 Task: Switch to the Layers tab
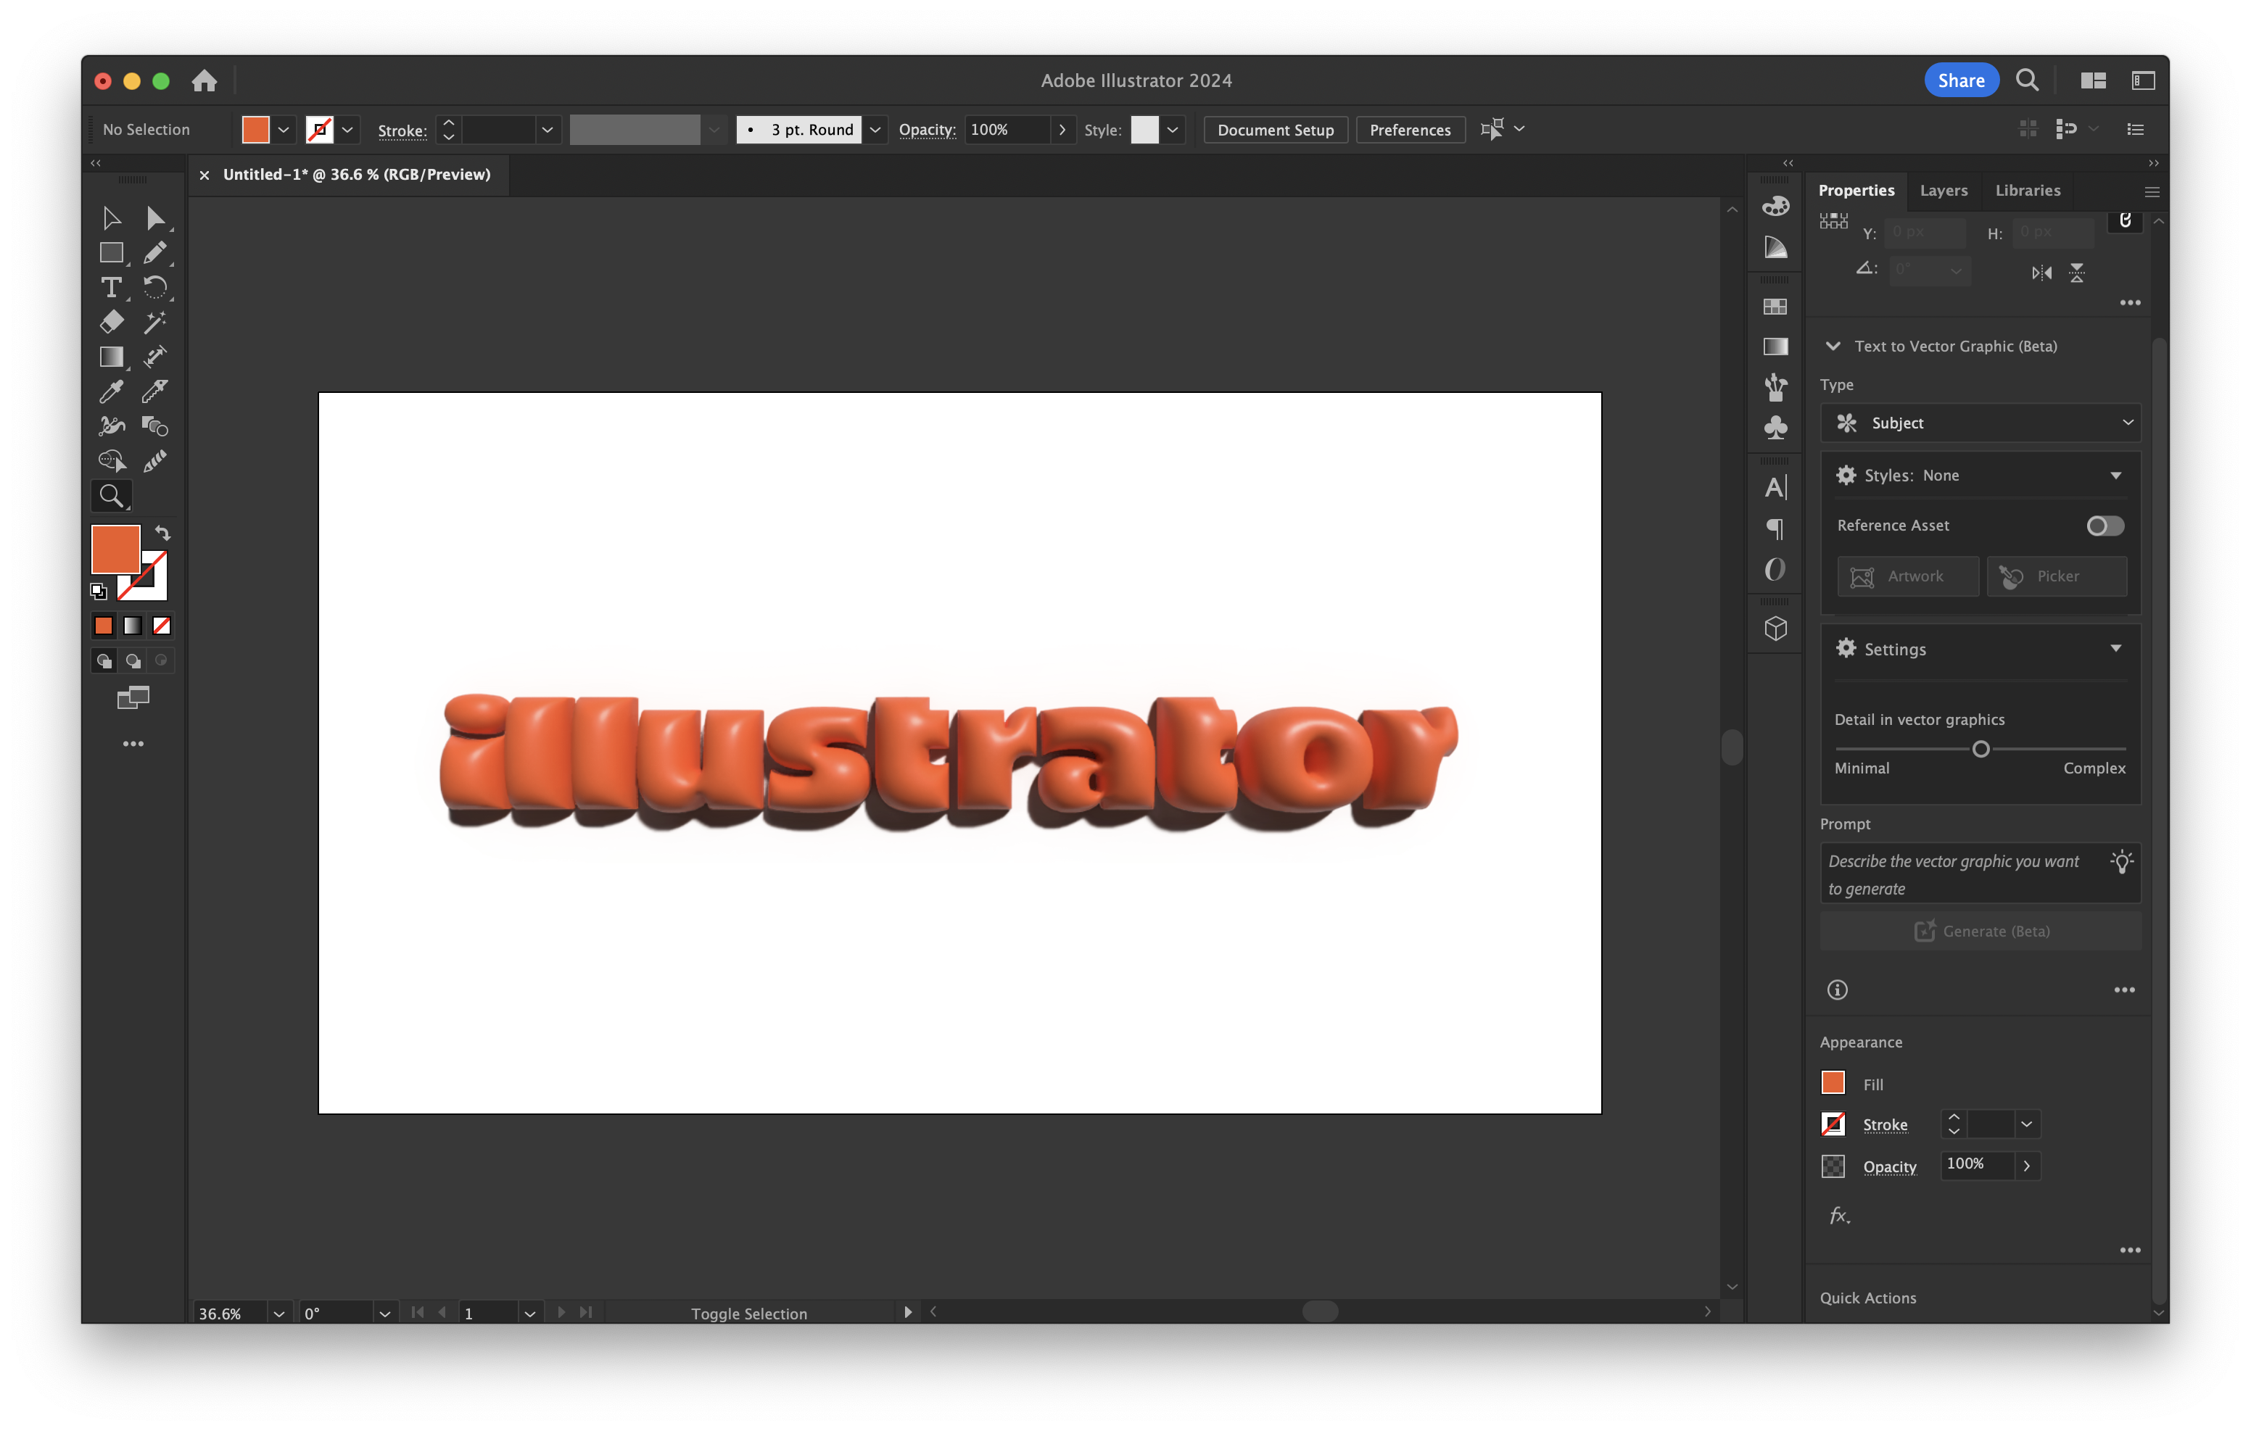pos(1944,190)
